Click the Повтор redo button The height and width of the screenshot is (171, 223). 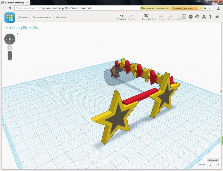tap(132, 17)
